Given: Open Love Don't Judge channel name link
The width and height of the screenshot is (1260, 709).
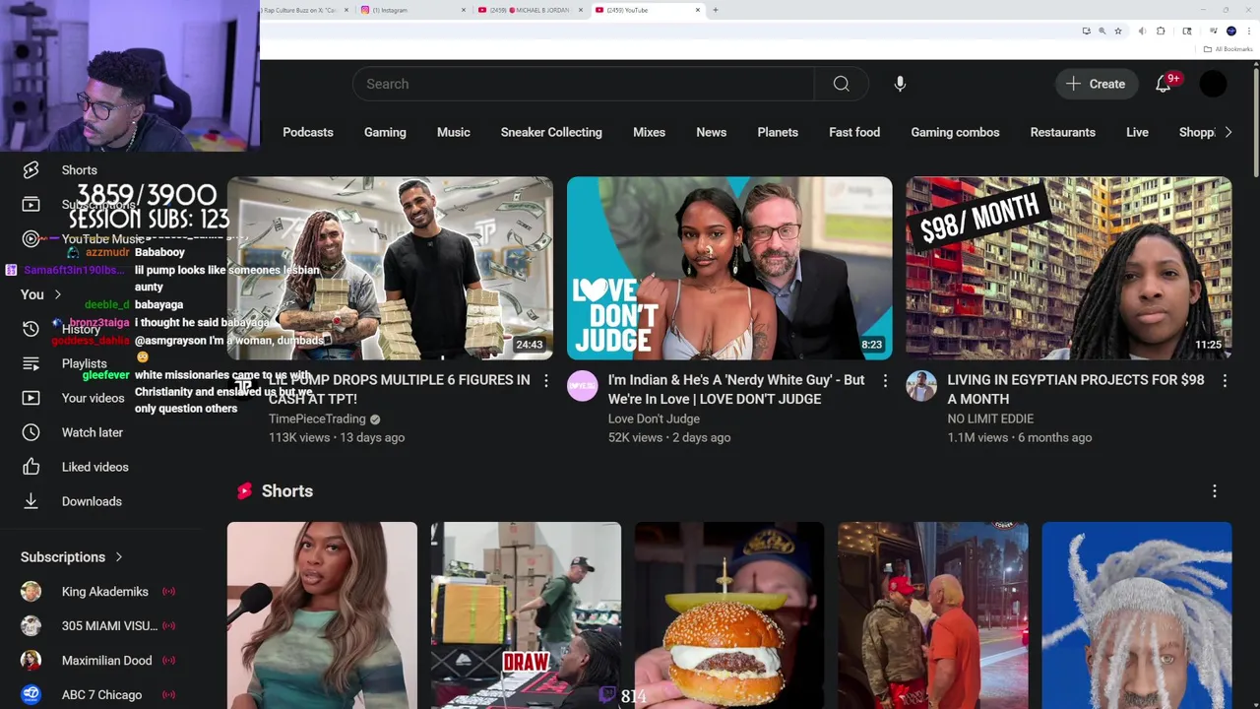Looking at the screenshot, I should (654, 419).
